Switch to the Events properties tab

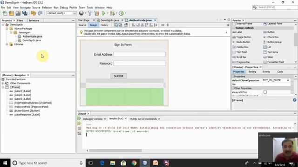point(266,72)
